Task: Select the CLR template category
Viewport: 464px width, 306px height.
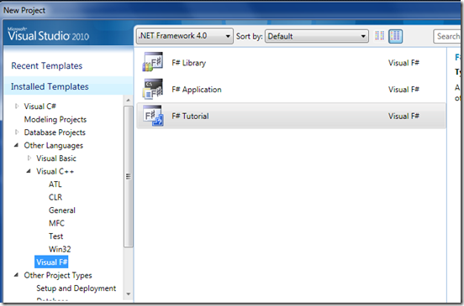Action: (55, 197)
